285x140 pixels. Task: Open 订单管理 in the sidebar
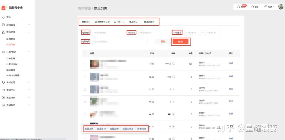11,58
